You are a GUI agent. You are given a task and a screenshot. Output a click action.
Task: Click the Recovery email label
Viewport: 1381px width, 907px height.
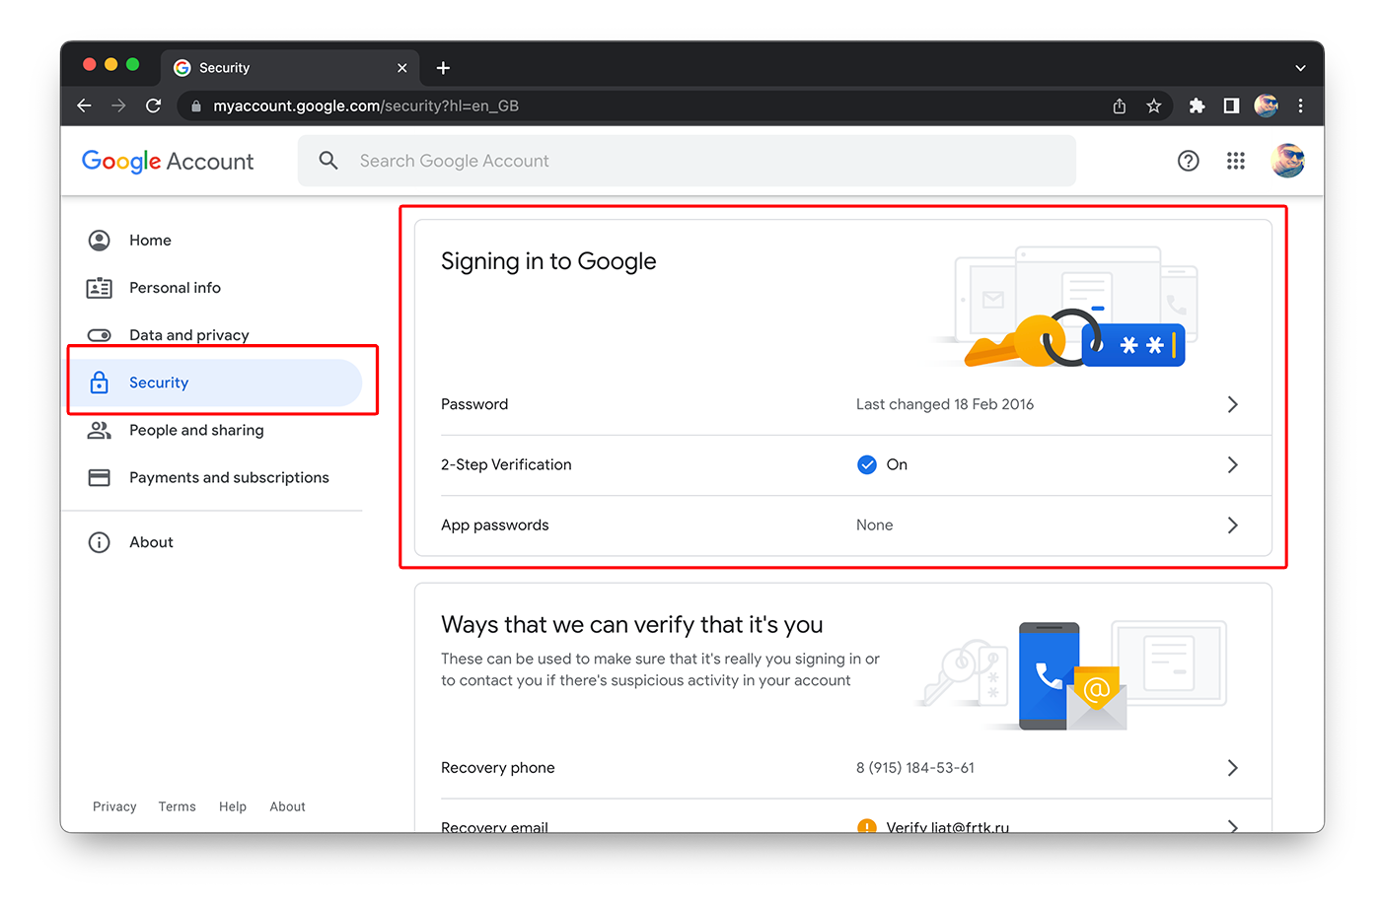(x=495, y=827)
